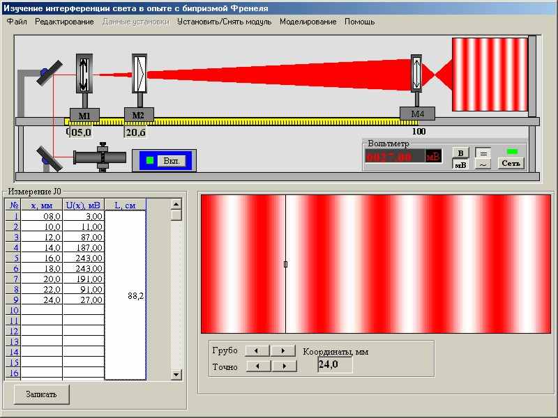
Task: Click the Записать button
Action: (x=41, y=394)
